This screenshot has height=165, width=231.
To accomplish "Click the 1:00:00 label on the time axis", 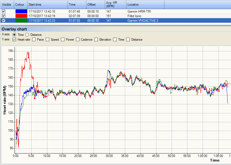I will pos(202,156).
